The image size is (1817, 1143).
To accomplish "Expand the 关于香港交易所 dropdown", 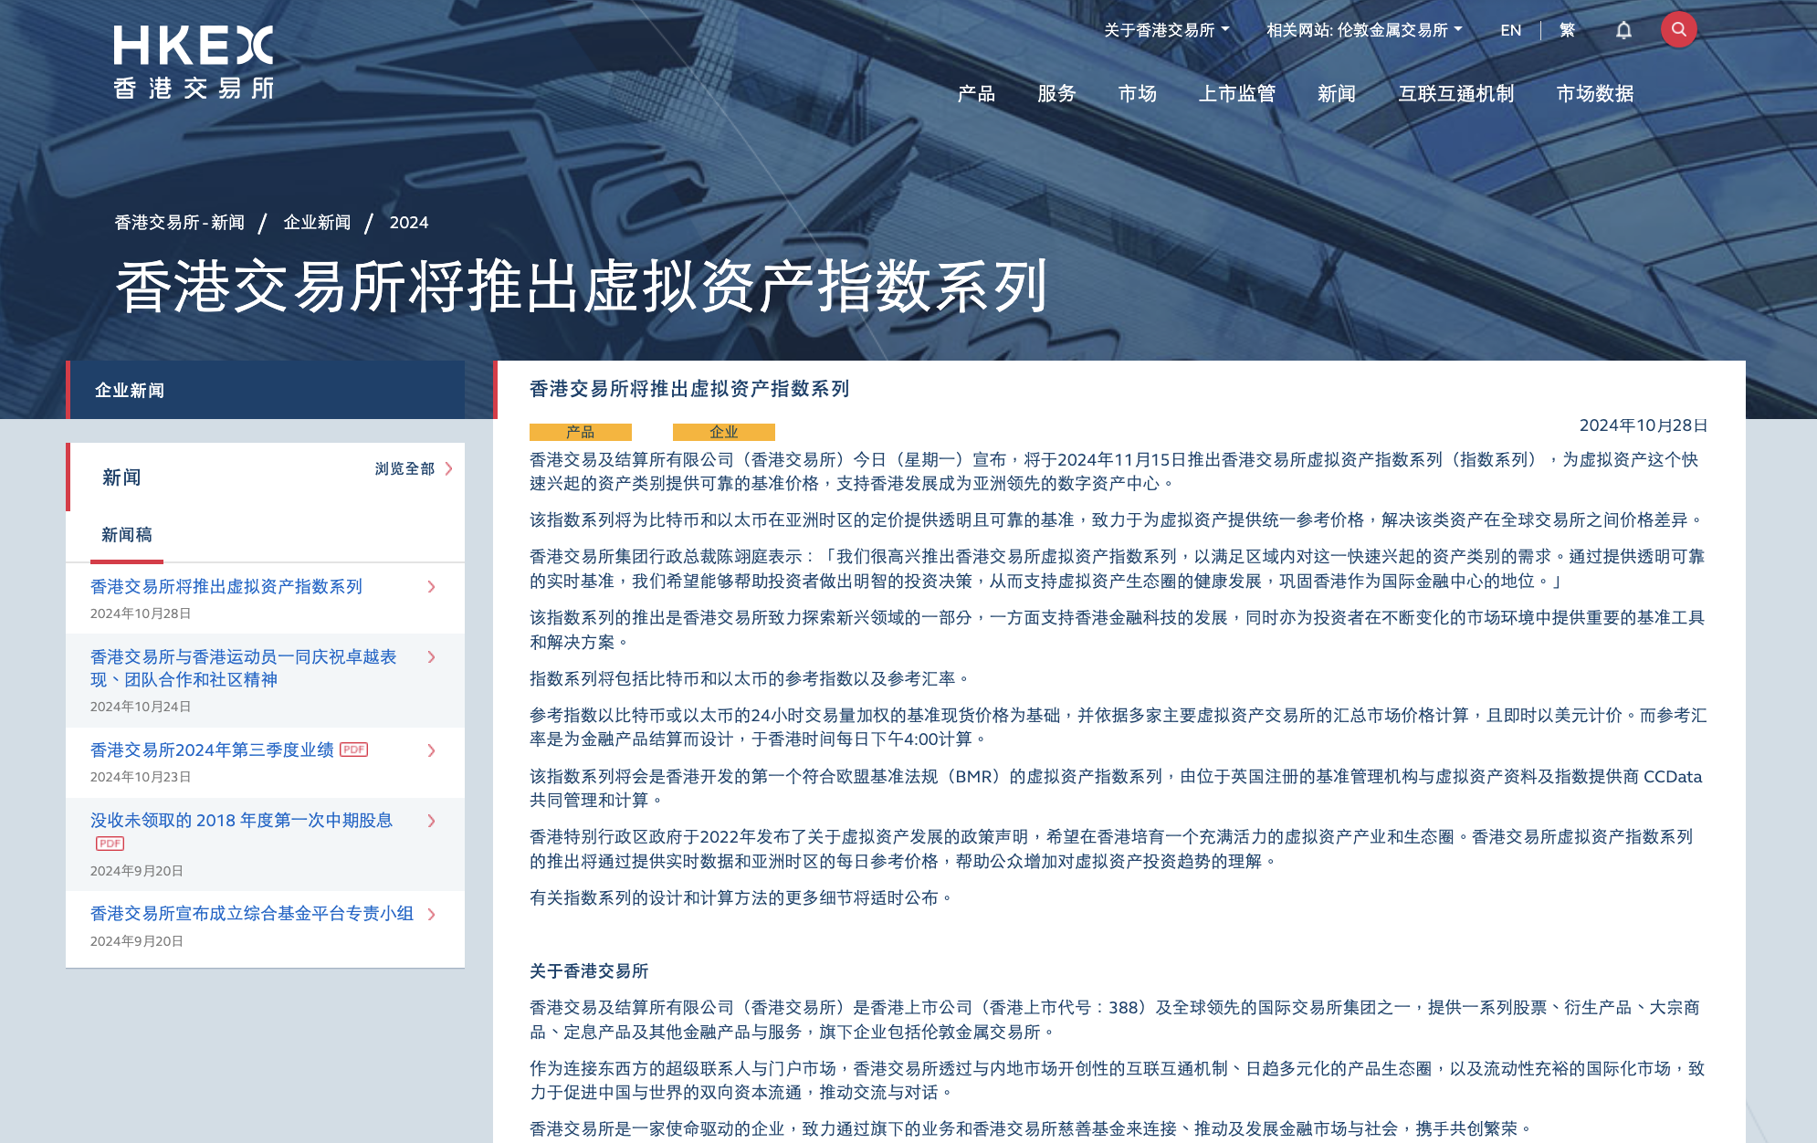I will (x=1166, y=30).
